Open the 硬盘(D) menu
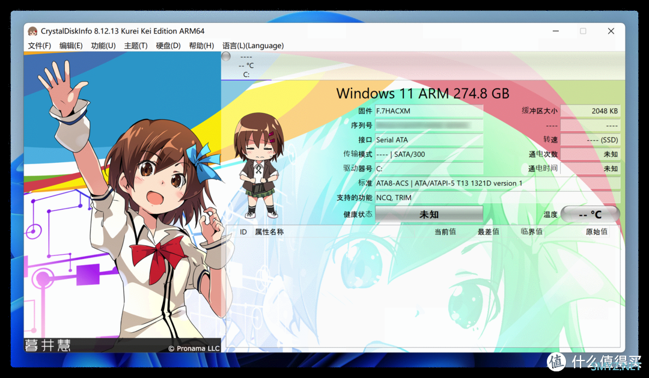Screen dimensions: 649x378 pyautogui.click(x=168, y=46)
